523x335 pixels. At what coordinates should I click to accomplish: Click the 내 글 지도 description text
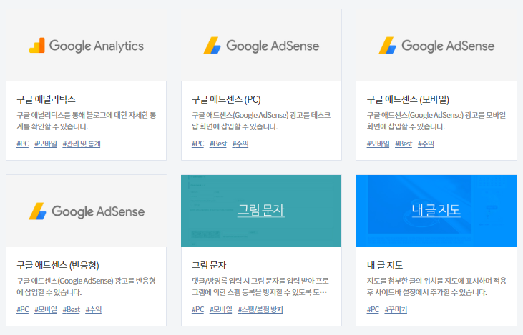click(436, 286)
